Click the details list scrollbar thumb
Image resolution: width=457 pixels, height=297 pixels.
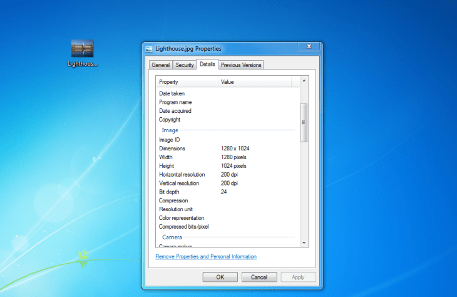304,123
